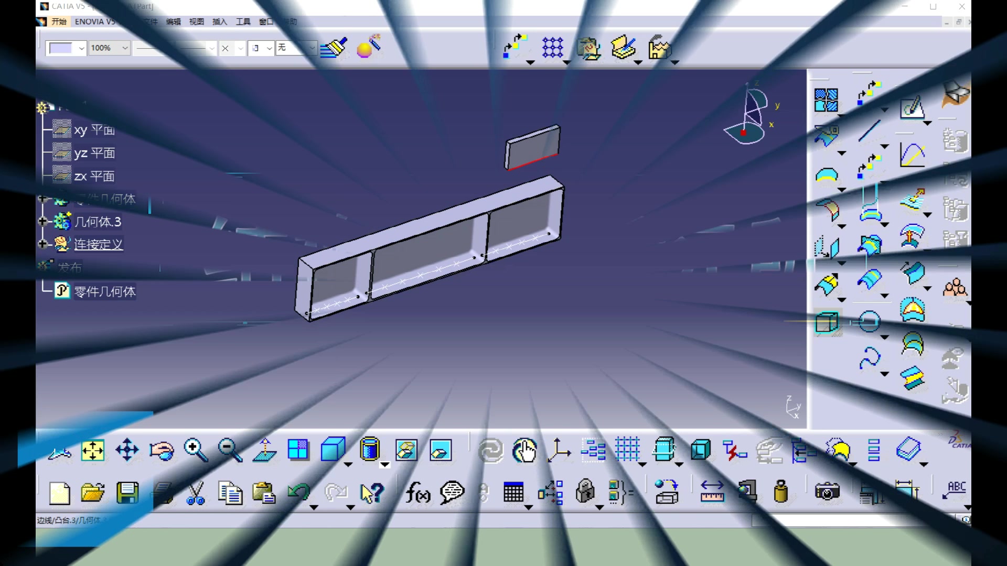Click the spline curve icon on right toolbar
Image resolution: width=1007 pixels, height=566 pixels.
(x=869, y=359)
